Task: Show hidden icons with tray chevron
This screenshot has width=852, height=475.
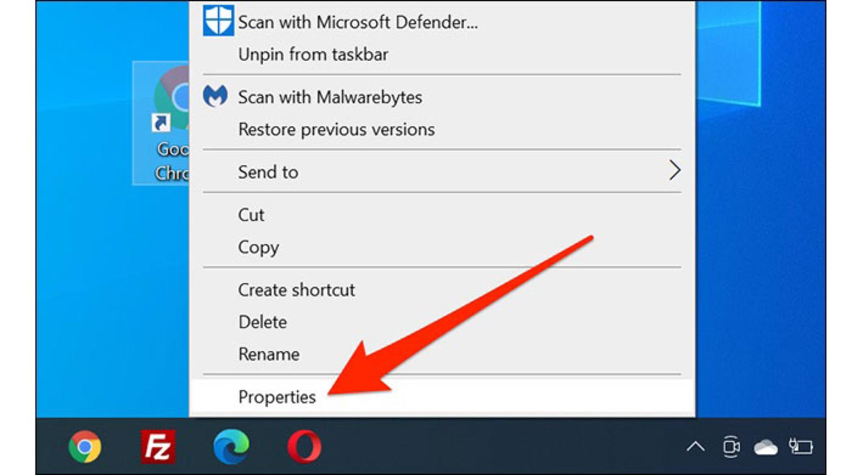Action: click(x=695, y=447)
